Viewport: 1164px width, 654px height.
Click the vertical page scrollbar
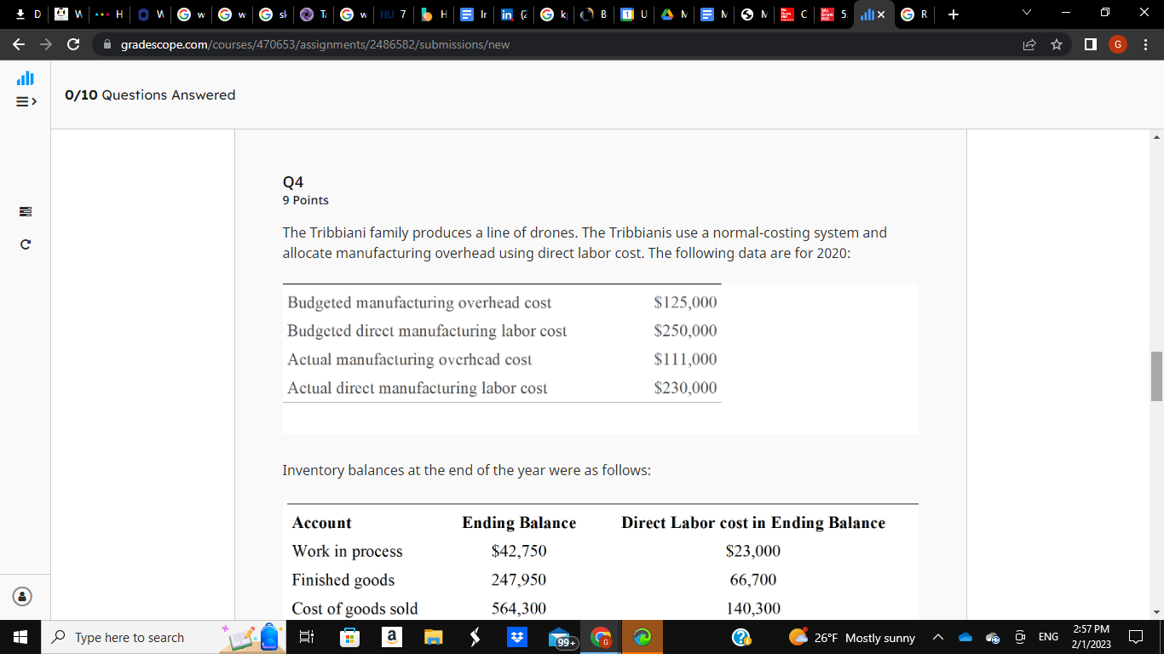pos(1155,375)
